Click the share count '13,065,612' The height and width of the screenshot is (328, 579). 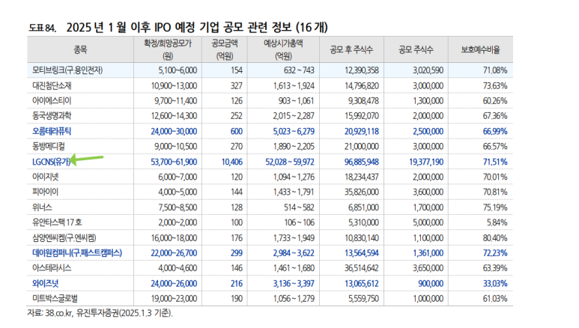(x=362, y=283)
